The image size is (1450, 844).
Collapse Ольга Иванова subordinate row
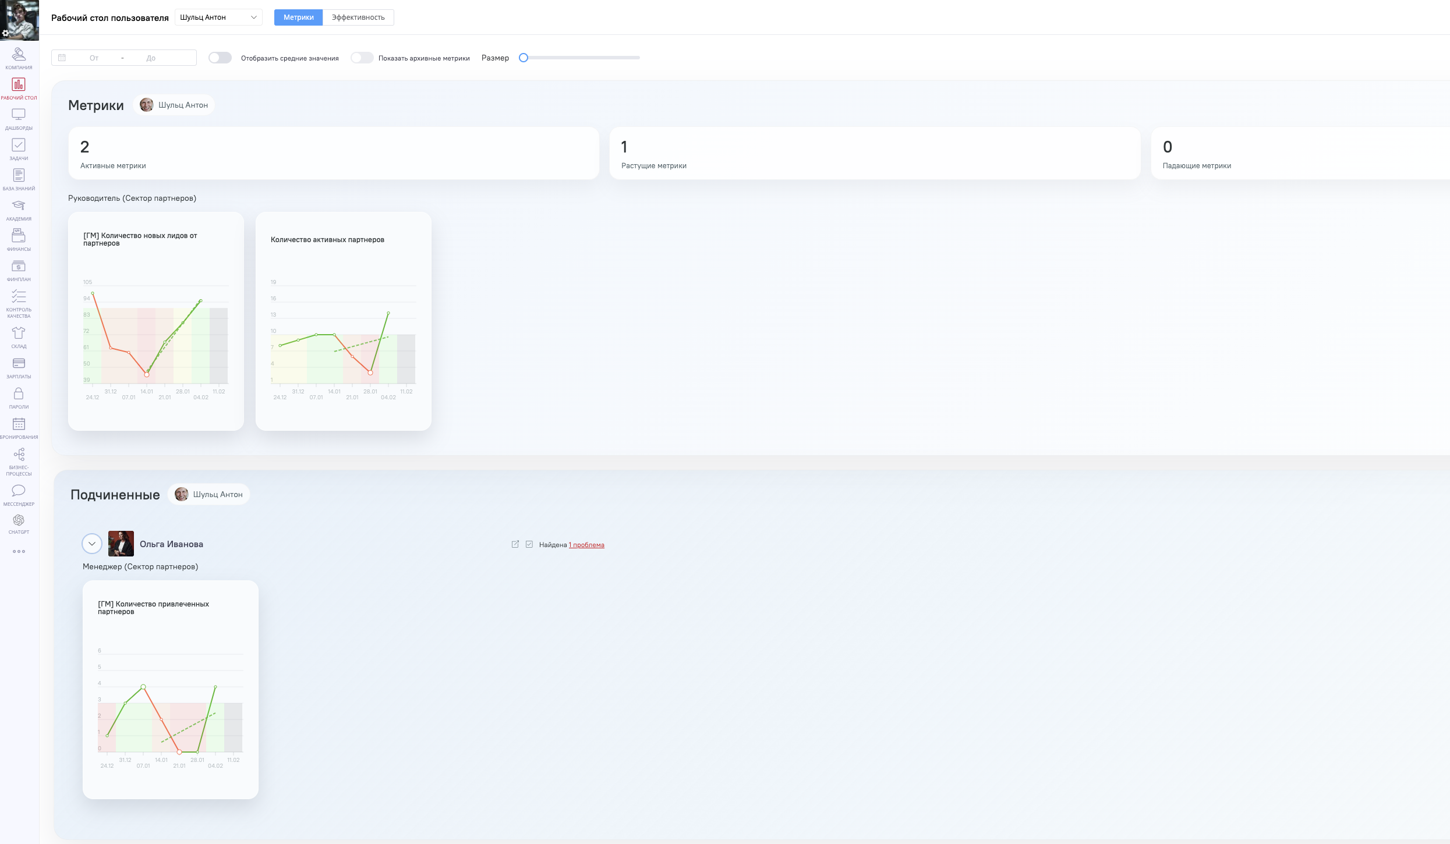[92, 544]
